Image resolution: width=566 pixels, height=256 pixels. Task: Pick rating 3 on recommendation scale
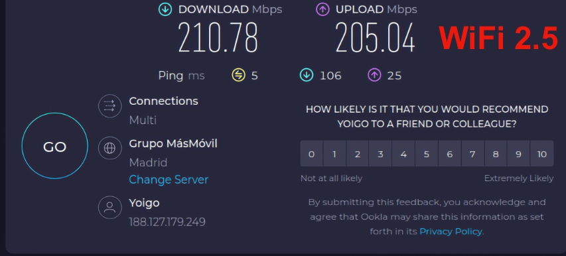click(x=380, y=154)
